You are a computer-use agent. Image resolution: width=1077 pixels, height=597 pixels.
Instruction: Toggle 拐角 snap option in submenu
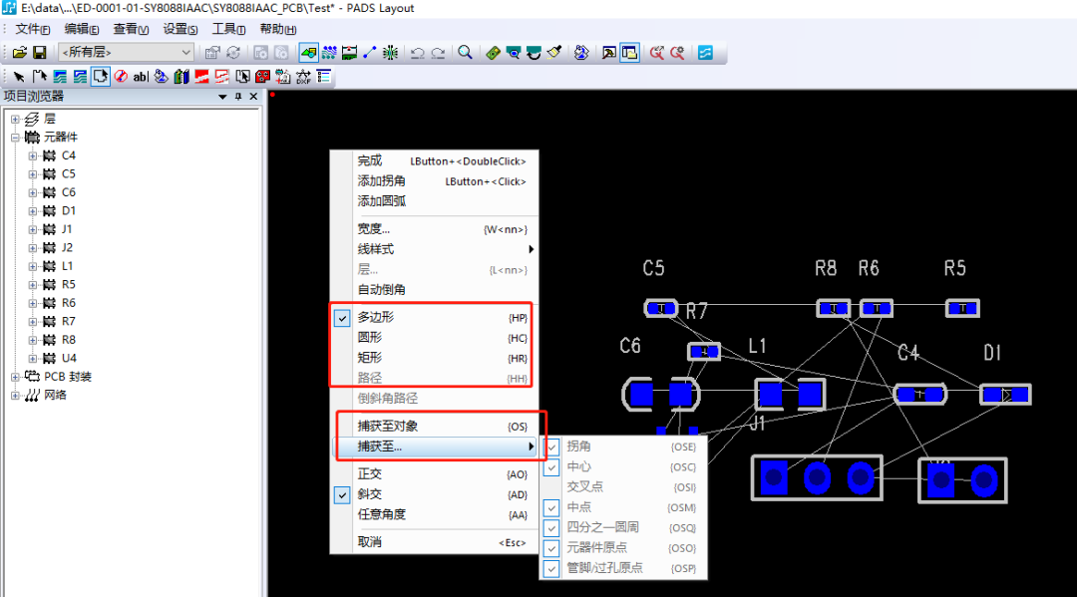[578, 447]
